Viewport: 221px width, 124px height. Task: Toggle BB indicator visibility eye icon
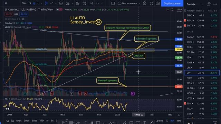tap(23, 19)
